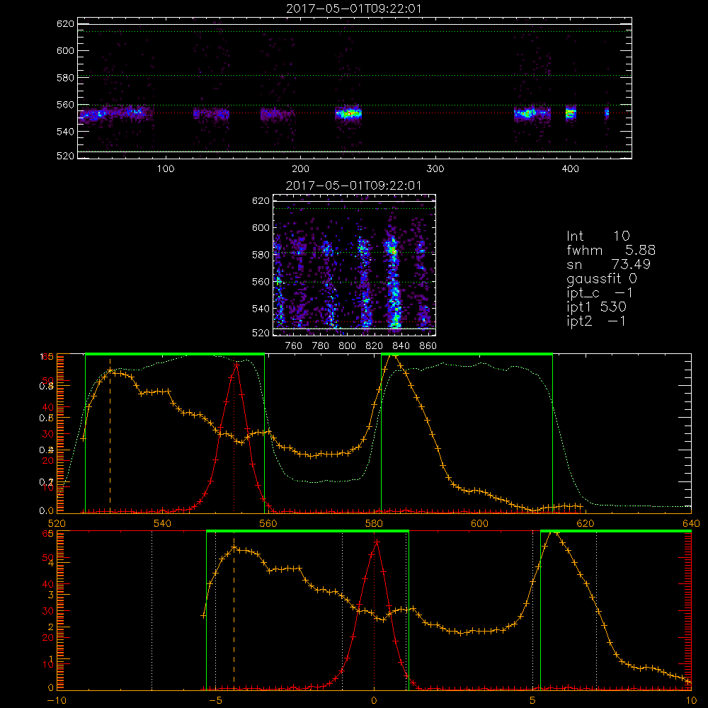Viewport: 708px width, 708px height.
Task: Click the orange curve peak near 583 in the upper profile plot
Action: point(394,356)
